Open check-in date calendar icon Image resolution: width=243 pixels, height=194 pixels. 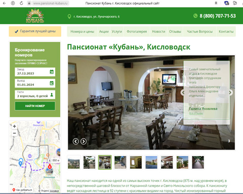[x=52, y=72]
